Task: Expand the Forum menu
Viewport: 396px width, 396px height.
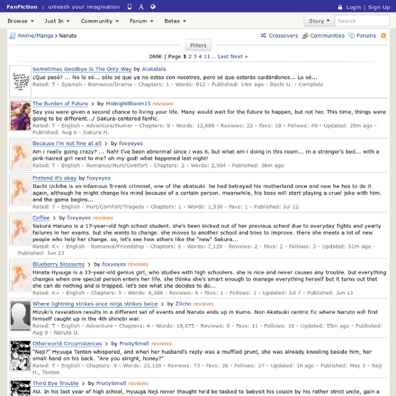Action: pos(141,21)
